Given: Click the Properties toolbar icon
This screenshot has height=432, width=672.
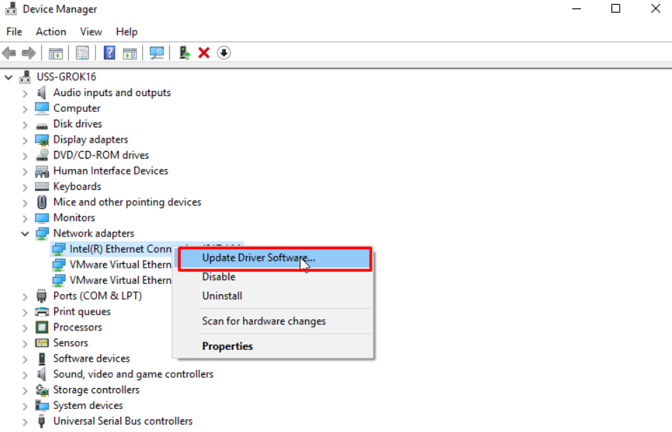Looking at the screenshot, I should [x=82, y=53].
